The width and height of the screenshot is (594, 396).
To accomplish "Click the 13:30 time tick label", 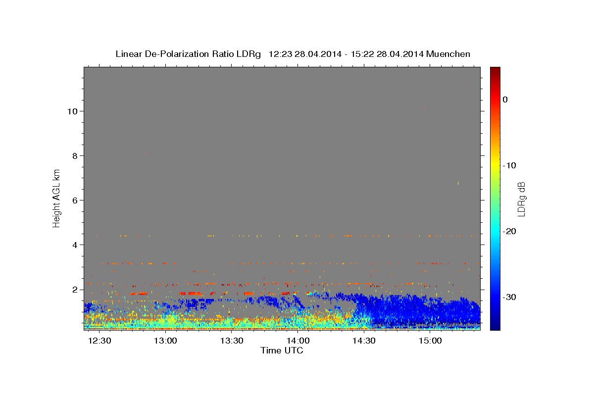I will pos(232,341).
